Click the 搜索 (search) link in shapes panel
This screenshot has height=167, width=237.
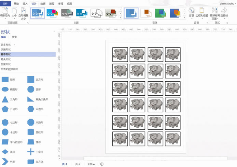click(x=14, y=37)
